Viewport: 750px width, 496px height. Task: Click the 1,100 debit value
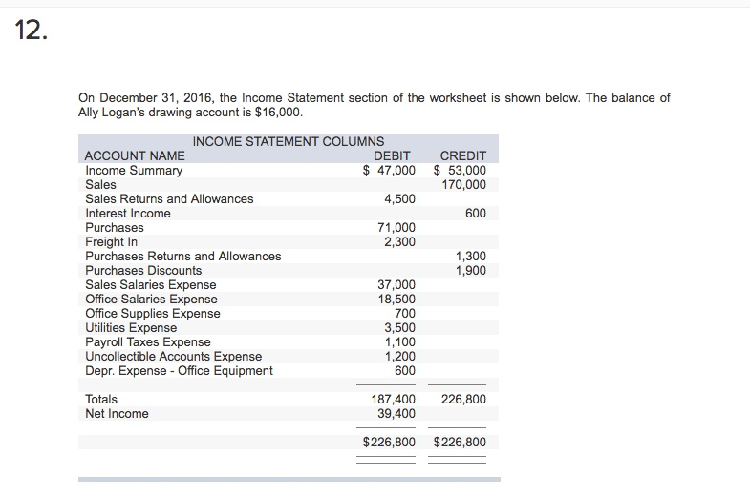(400, 342)
